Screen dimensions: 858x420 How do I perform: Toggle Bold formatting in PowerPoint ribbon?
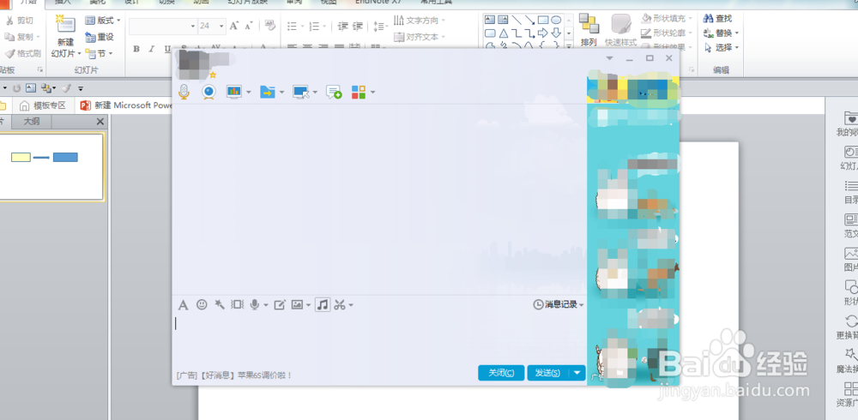(x=136, y=49)
